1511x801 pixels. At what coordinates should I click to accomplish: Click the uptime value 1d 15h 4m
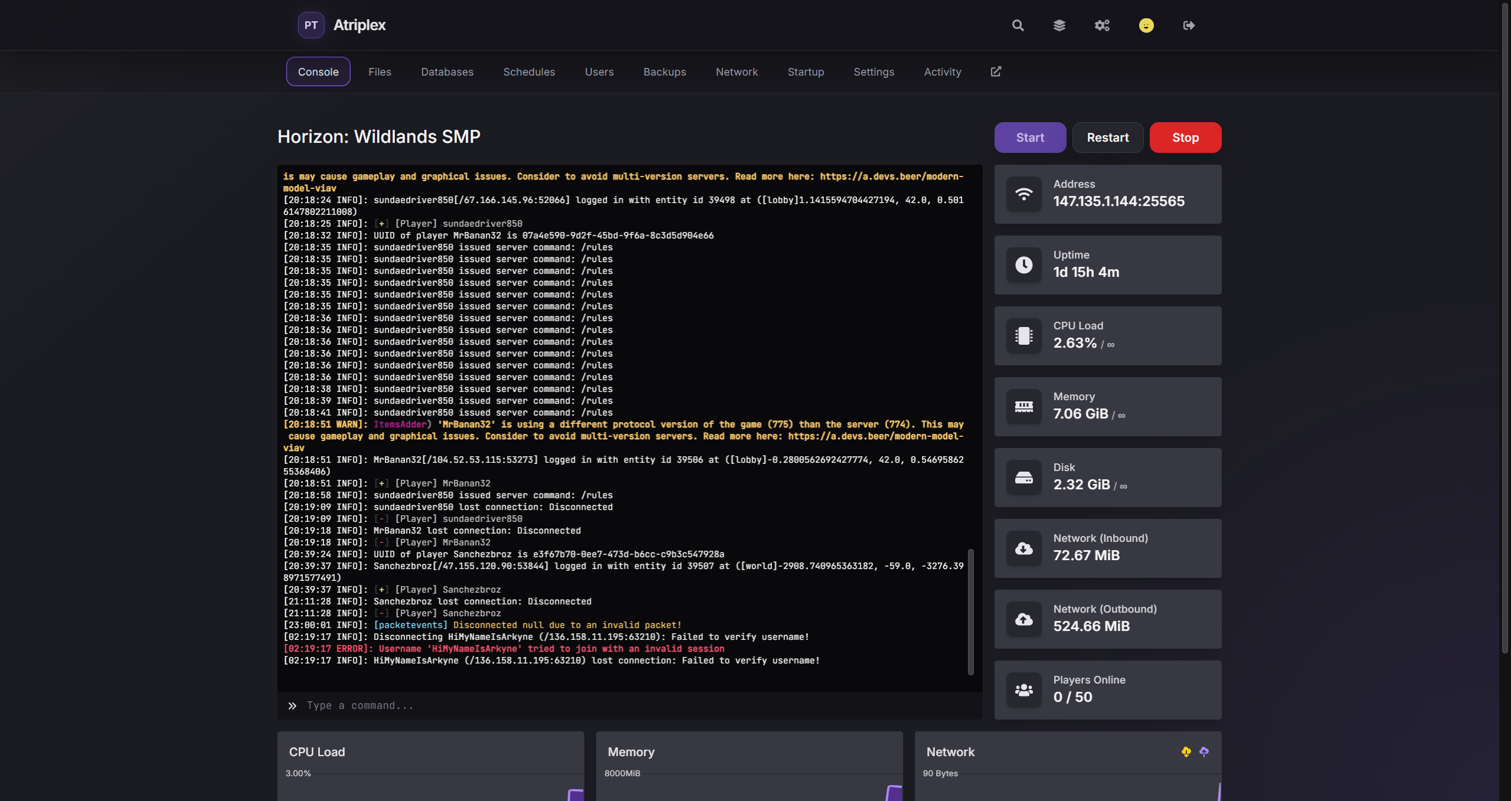(1086, 272)
